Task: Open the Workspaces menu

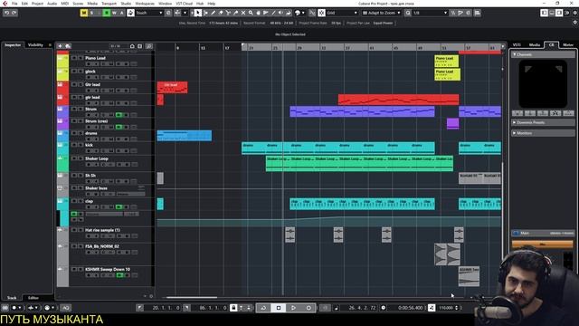Action: click(145, 4)
